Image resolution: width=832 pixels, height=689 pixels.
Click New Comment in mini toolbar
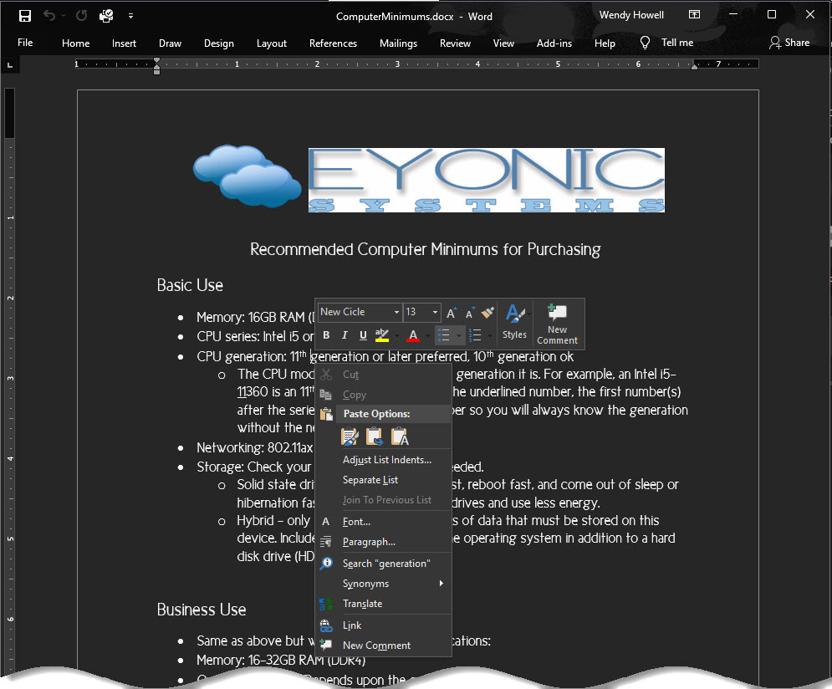557,324
